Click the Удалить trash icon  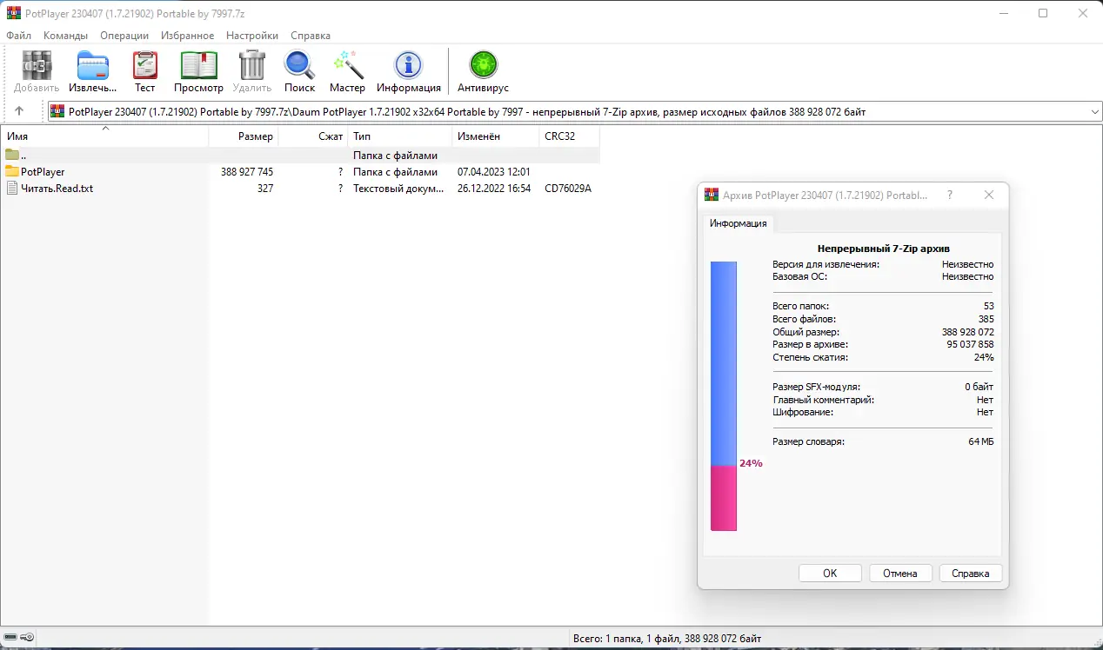251,65
